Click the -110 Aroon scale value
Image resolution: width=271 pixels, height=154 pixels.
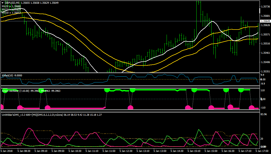(x=263, y=108)
